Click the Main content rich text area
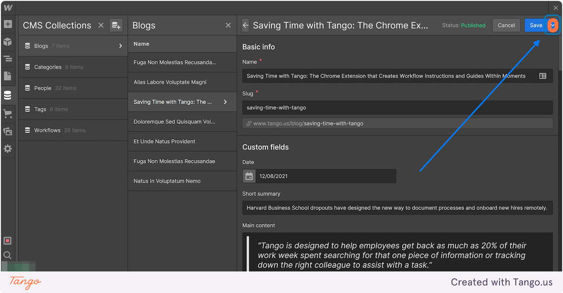This screenshot has width=563, height=293. click(x=397, y=253)
